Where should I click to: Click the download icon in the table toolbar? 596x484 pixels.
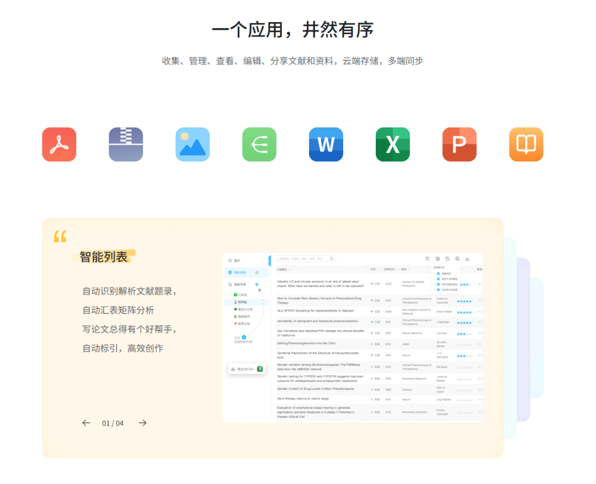(x=466, y=259)
